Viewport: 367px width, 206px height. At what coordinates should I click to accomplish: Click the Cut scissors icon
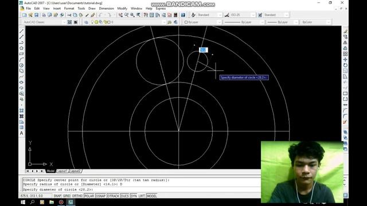(69, 15)
